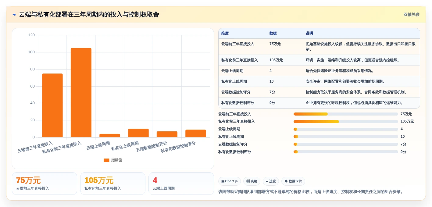The width and height of the screenshot is (432, 207).
Task: Click the lightning icon beside the title
Action: click(x=14, y=15)
